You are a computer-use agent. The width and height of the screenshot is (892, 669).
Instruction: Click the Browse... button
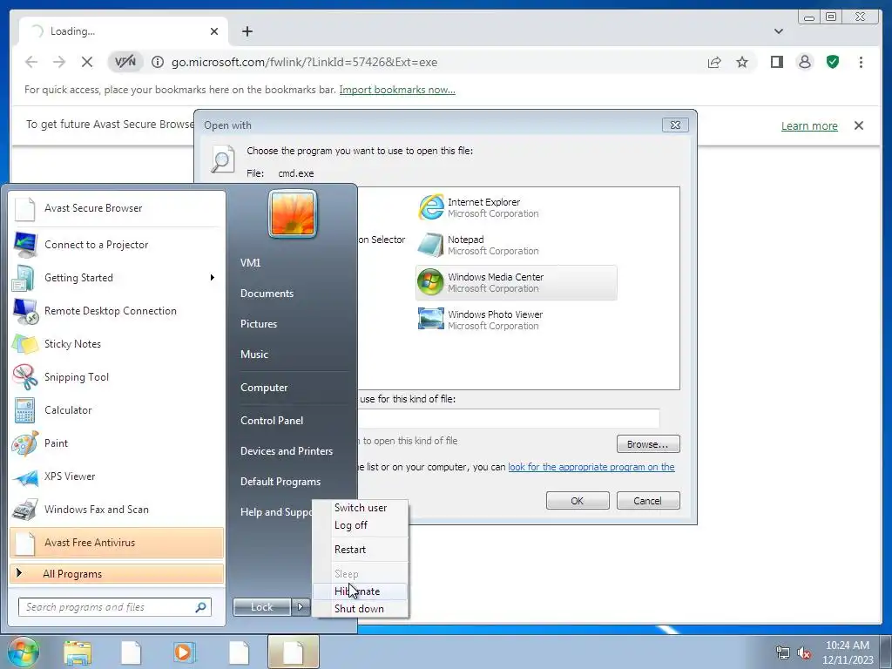648,443
